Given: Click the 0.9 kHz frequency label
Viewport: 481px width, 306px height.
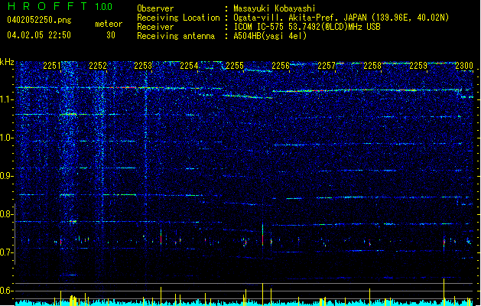Looking at the screenshot, I should pyautogui.click(x=6, y=176).
